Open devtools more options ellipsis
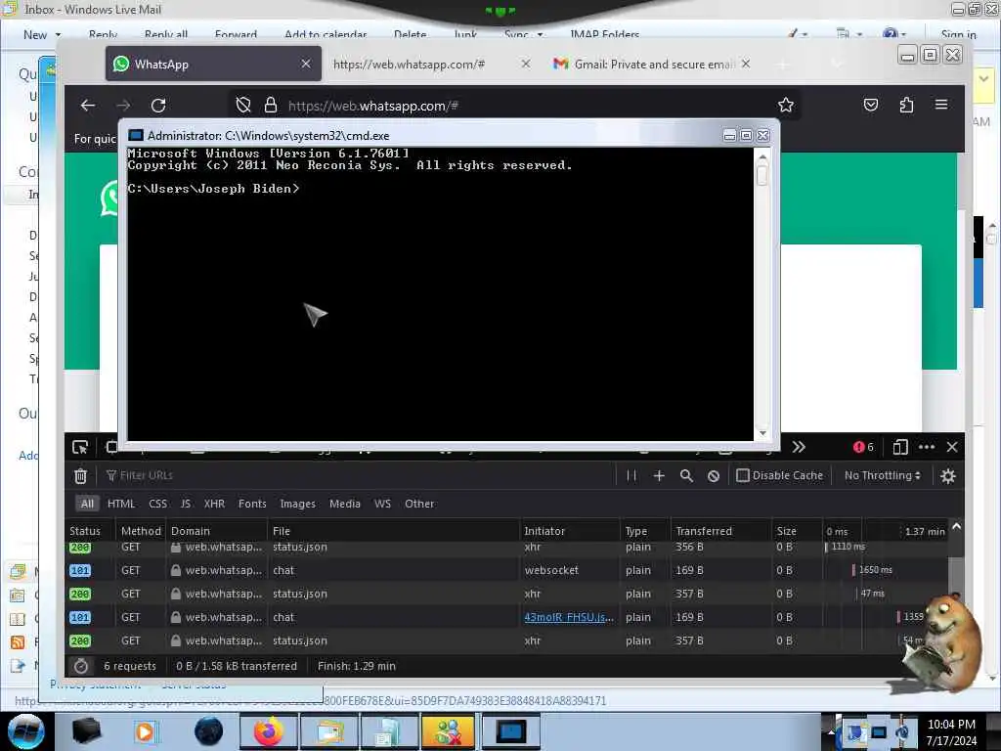Screen dimensions: 1001x751 [x=927, y=447]
